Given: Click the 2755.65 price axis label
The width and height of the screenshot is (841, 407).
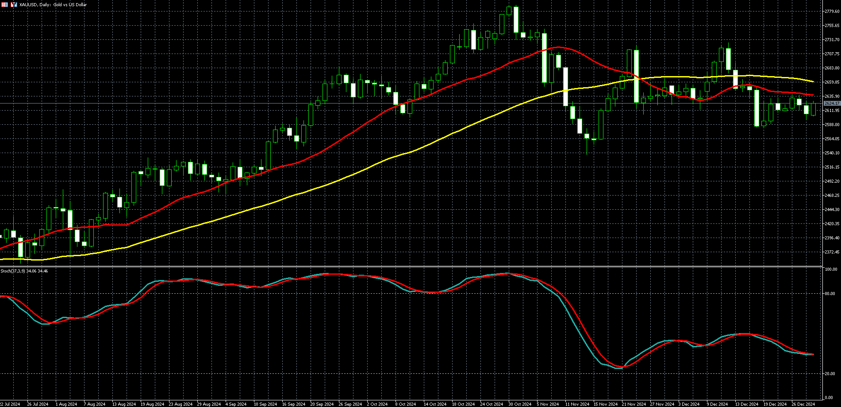Looking at the screenshot, I should 832,26.
